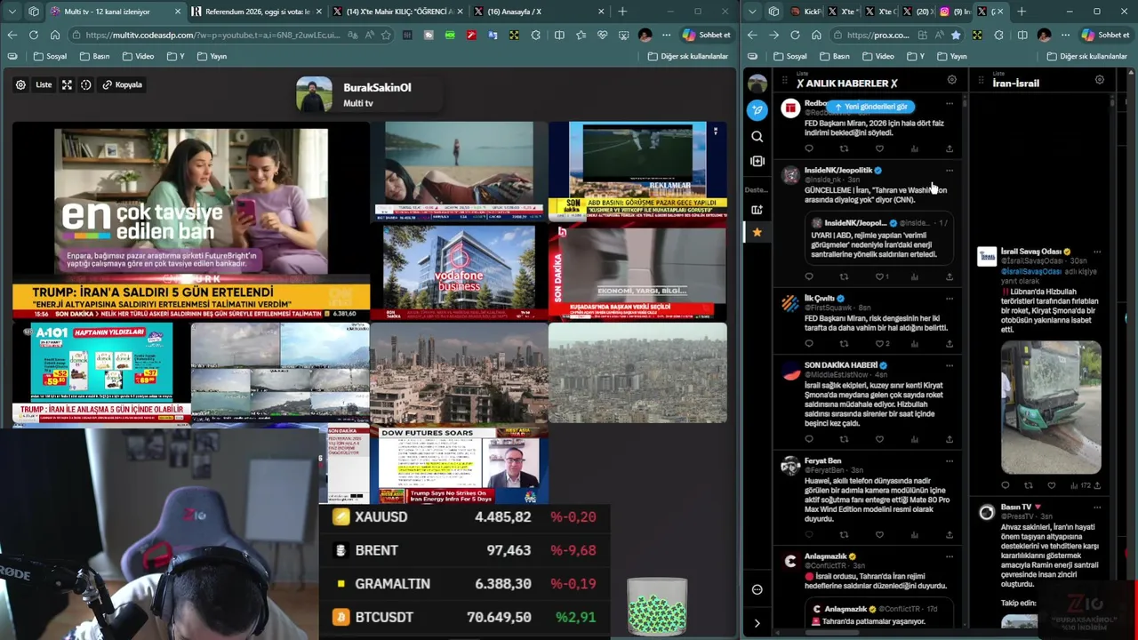This screenshot has height=640, width=1138.
Task: Click the BRENT ticker row
Action: (x=464, y=550)
